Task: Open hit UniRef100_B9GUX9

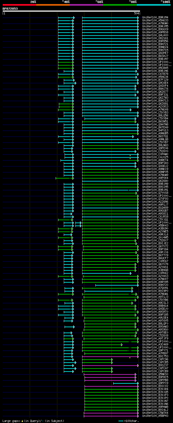Action: pyautogui.click(x=155, y=29)
